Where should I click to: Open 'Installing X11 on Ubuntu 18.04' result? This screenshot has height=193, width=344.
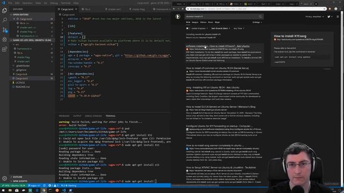pos(212,87)
